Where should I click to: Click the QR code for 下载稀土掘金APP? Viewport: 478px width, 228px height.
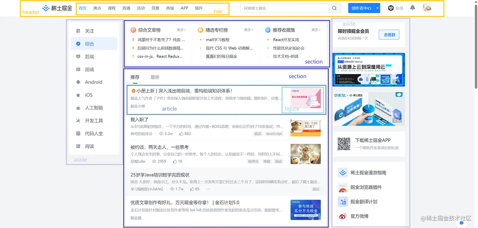point(344,144)
